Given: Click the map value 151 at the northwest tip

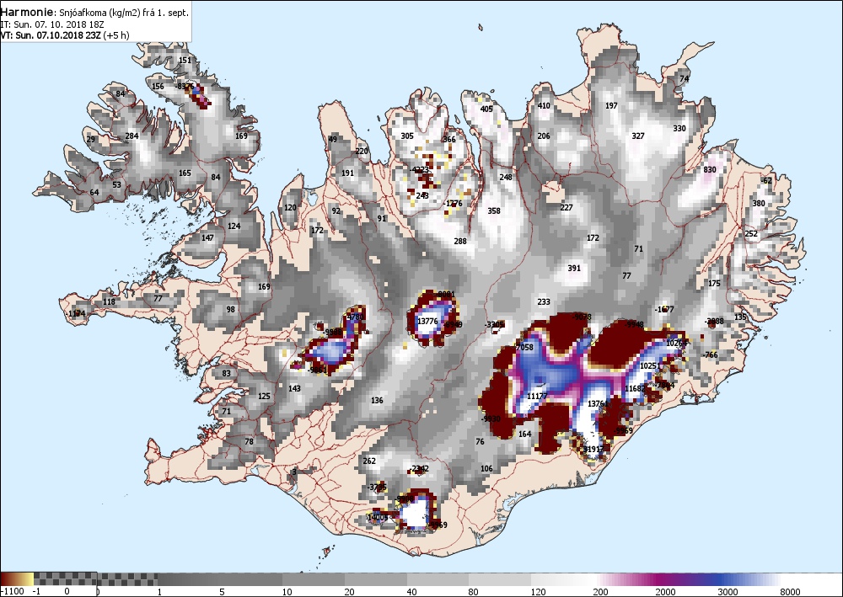Looking at the screenshot, I should [x=185, y=60].
